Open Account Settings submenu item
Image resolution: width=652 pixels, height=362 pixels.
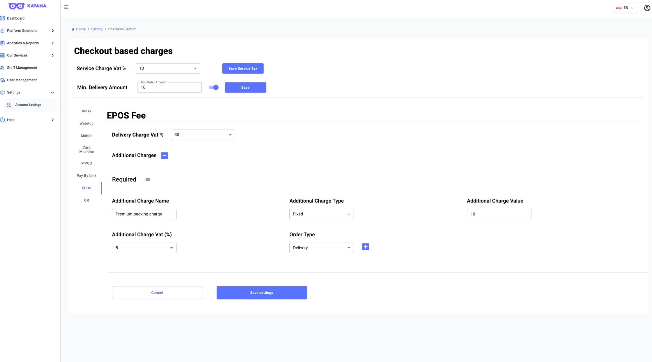click(30, 105)
